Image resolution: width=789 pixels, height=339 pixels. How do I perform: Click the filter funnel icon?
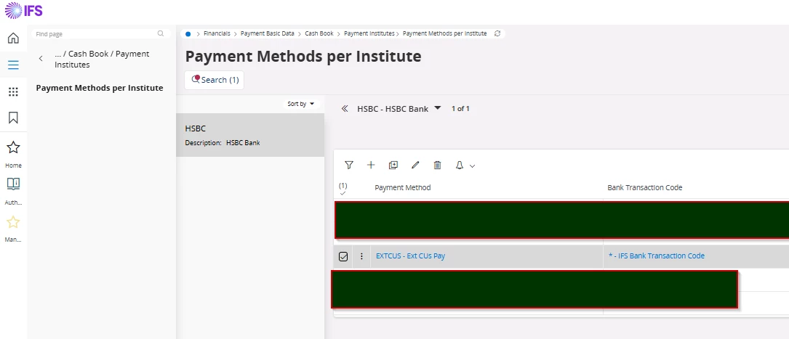(348, 166)
